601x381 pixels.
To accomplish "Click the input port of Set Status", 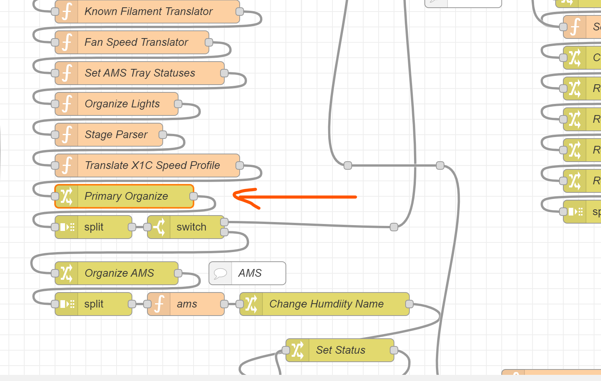I will [x=286, y=350].
